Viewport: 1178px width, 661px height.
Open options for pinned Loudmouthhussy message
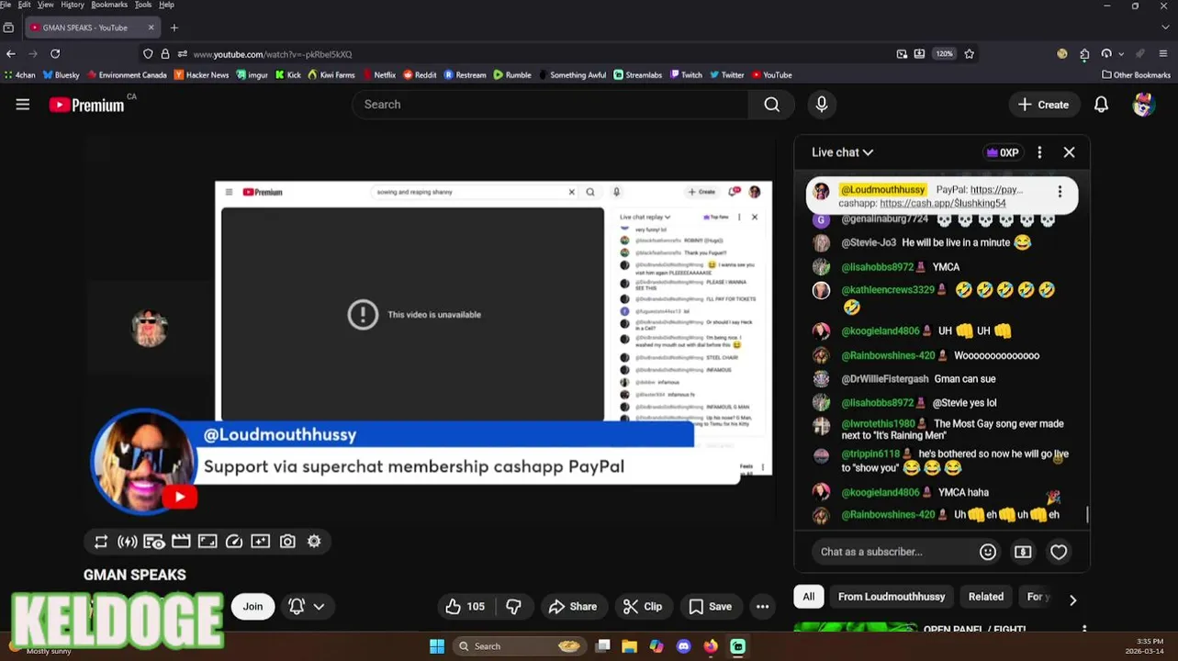tap(1060, 192)
